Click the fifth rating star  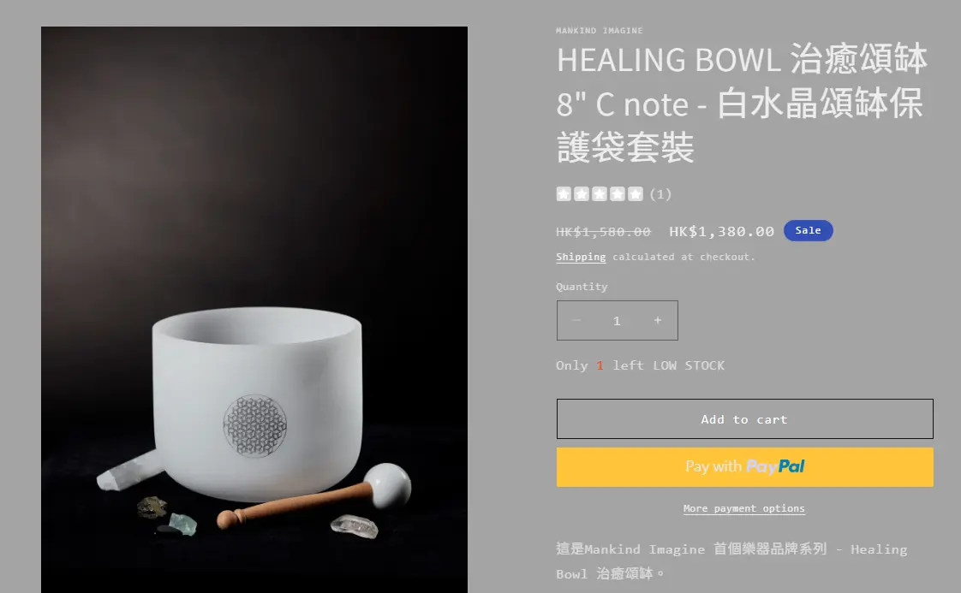pos(636,194)
